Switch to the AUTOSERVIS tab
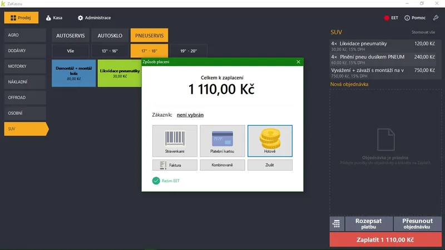The height and width of the screenshot is (250, 445). [71, 36]
